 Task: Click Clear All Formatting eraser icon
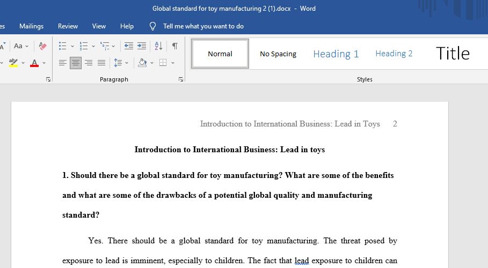click(42, 46)
